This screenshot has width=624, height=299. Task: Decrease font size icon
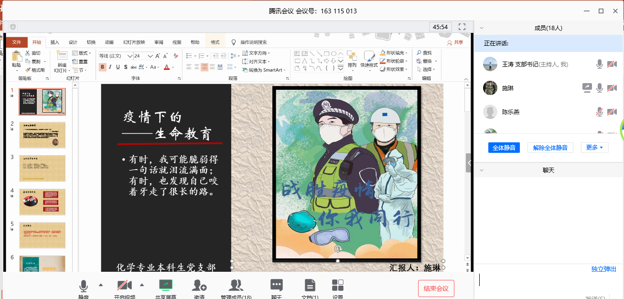click(x=166, y=56)
